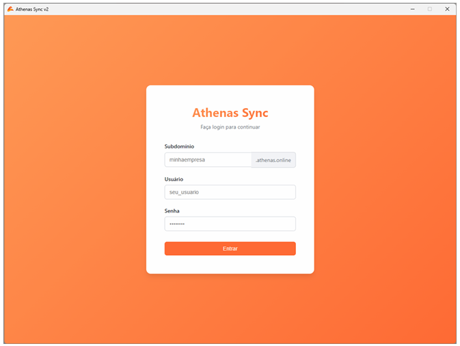460x346 pixels.
Task: Click blank card area below the Entrar button
Action: coord(230,265)
